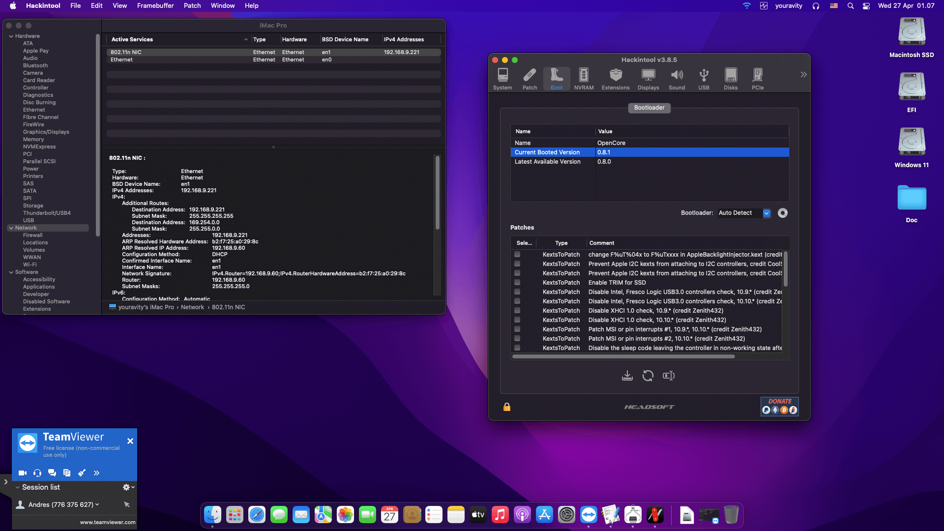Open the Help menu
944x531 pixels.
[252, 6]
